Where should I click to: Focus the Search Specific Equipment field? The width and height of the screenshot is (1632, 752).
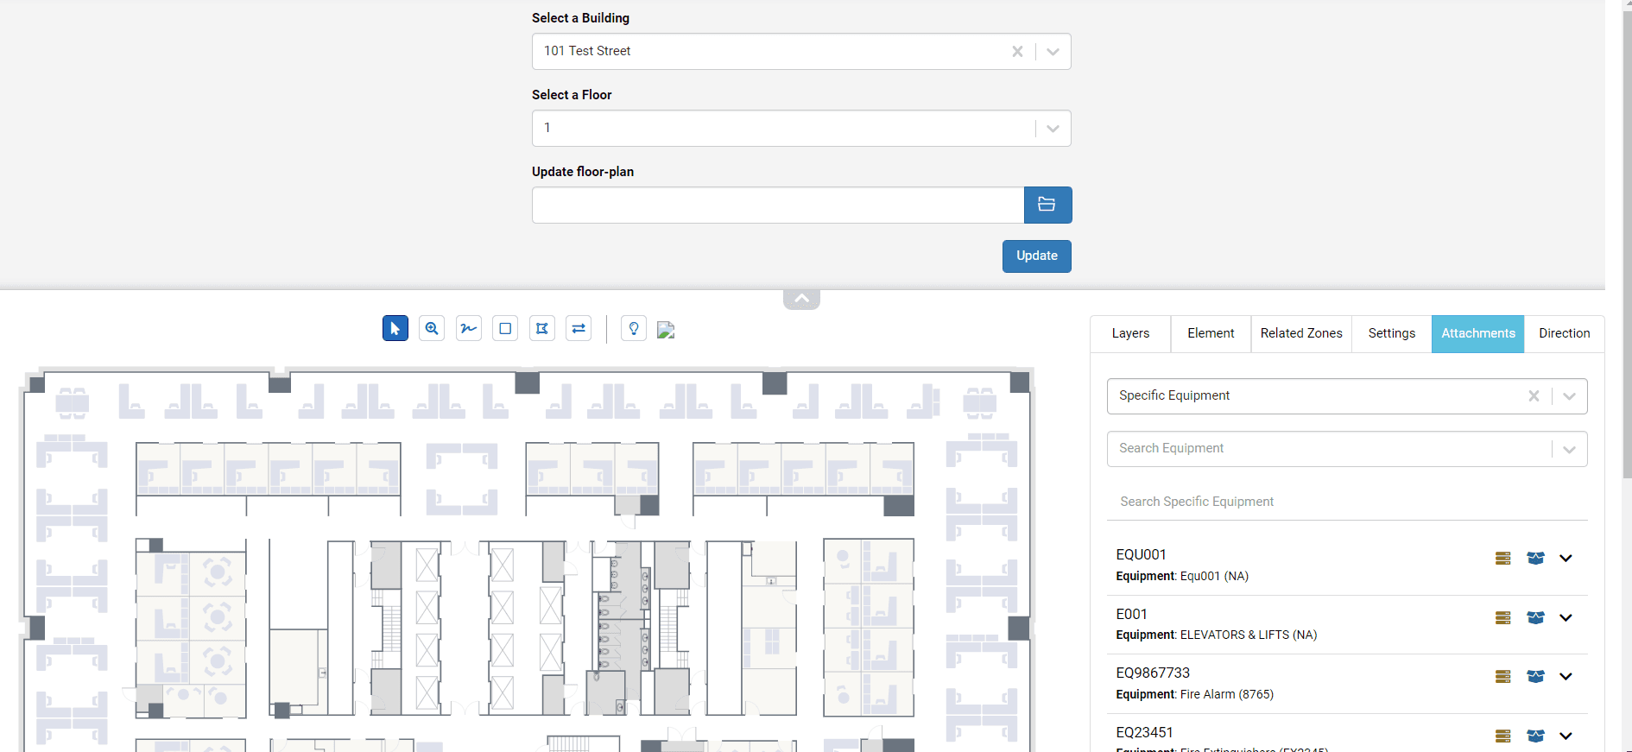[x=1347, y=502]
